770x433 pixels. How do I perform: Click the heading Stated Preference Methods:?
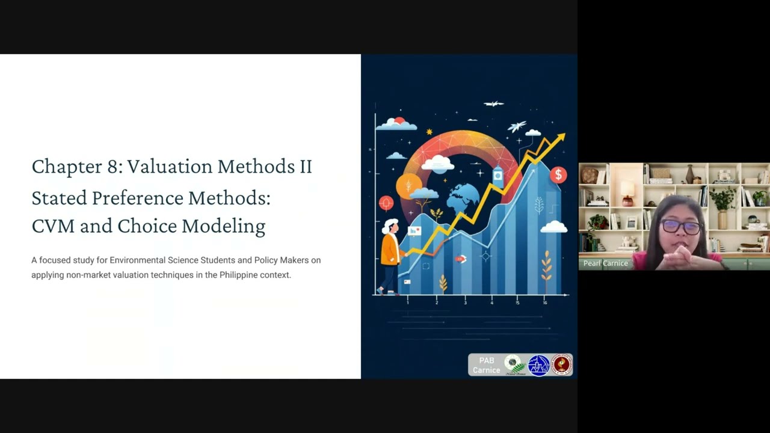pyautogui.click(x=151, y=198)
